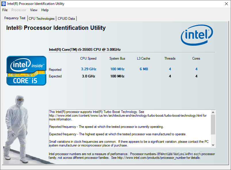Click the expected CPU speed 3.0 GHz
Image resolution: width=231 pixels, height=170 pixels.
point(88,76)
